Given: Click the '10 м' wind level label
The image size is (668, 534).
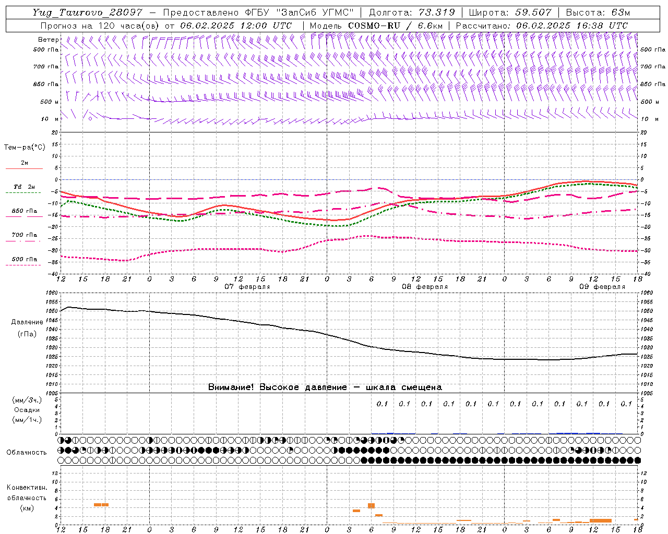Looking at the screenshot, I should coord(50,119).
